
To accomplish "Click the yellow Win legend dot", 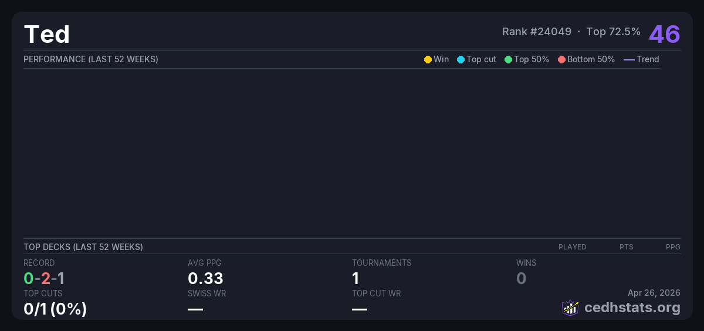I will coord(428,59).
